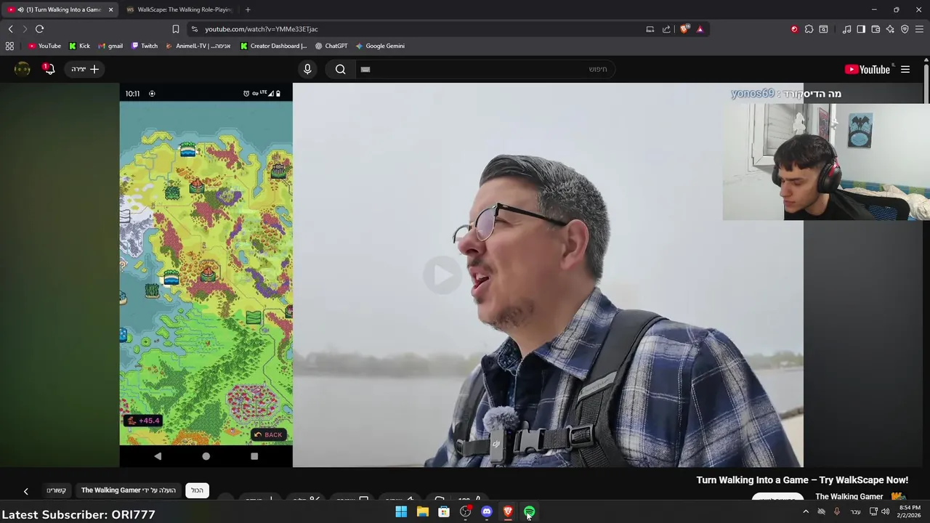Open the Brave VPN shield icon
Image resolution: width=930 pixels, height=523 pixels.
tap(905, 29)
